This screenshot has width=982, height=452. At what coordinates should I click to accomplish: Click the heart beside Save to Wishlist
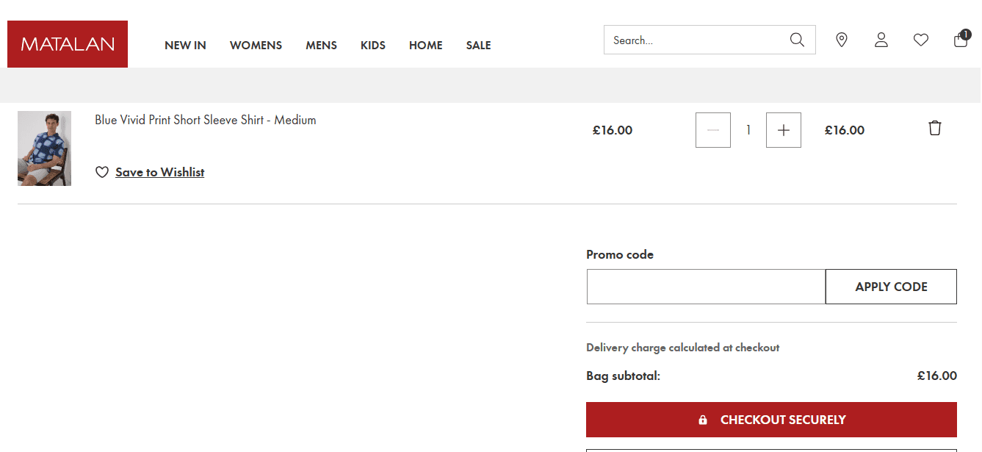[102, 172]
